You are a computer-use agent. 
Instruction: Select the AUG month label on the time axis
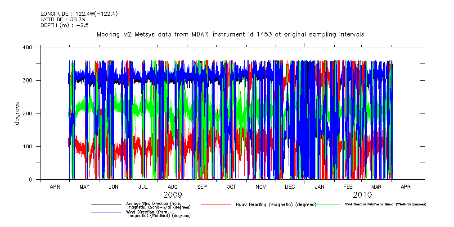[x=172, y=186]
